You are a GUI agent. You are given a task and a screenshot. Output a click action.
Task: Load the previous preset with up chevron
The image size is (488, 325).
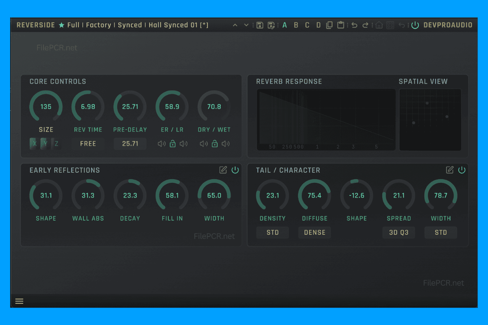235,25
